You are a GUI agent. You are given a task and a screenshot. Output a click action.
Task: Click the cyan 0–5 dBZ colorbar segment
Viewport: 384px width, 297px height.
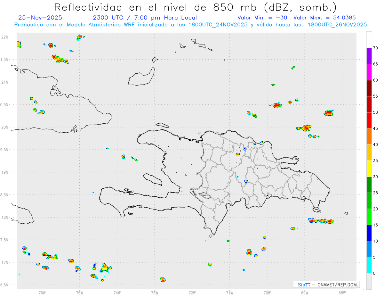(369, 265)
